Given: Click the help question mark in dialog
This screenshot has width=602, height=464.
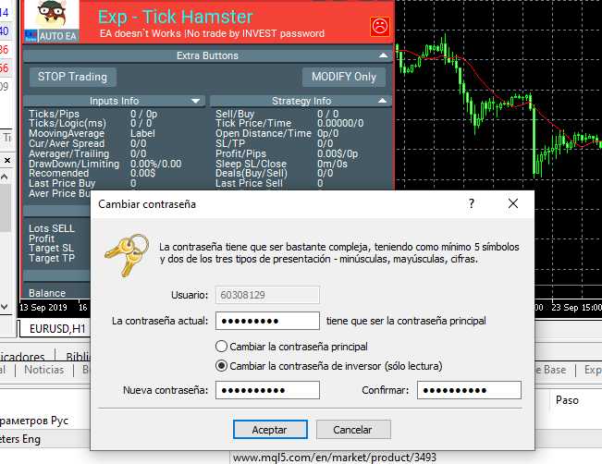Looking at the screenshot, I should [x=472, y=203].
